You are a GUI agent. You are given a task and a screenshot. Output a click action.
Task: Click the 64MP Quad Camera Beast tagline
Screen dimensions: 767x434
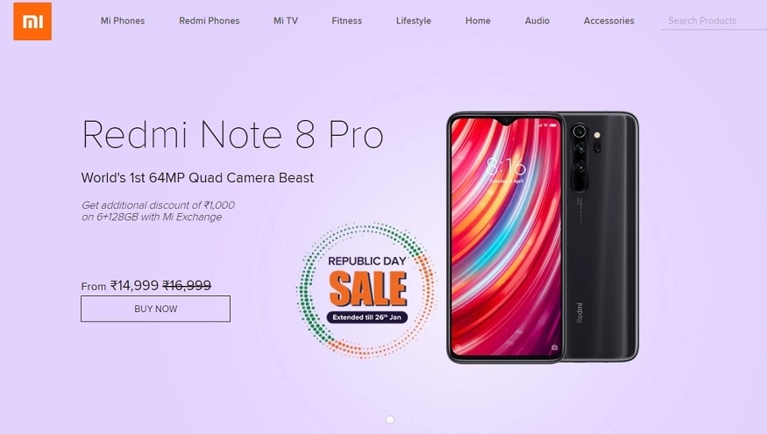(197, 178)
